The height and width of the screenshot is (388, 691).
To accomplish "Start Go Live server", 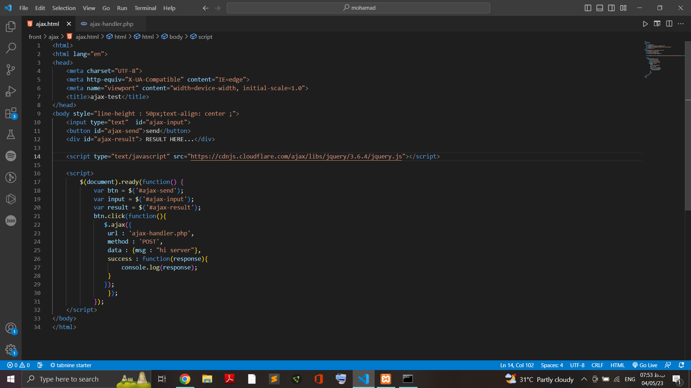I will tap(645, 365).
